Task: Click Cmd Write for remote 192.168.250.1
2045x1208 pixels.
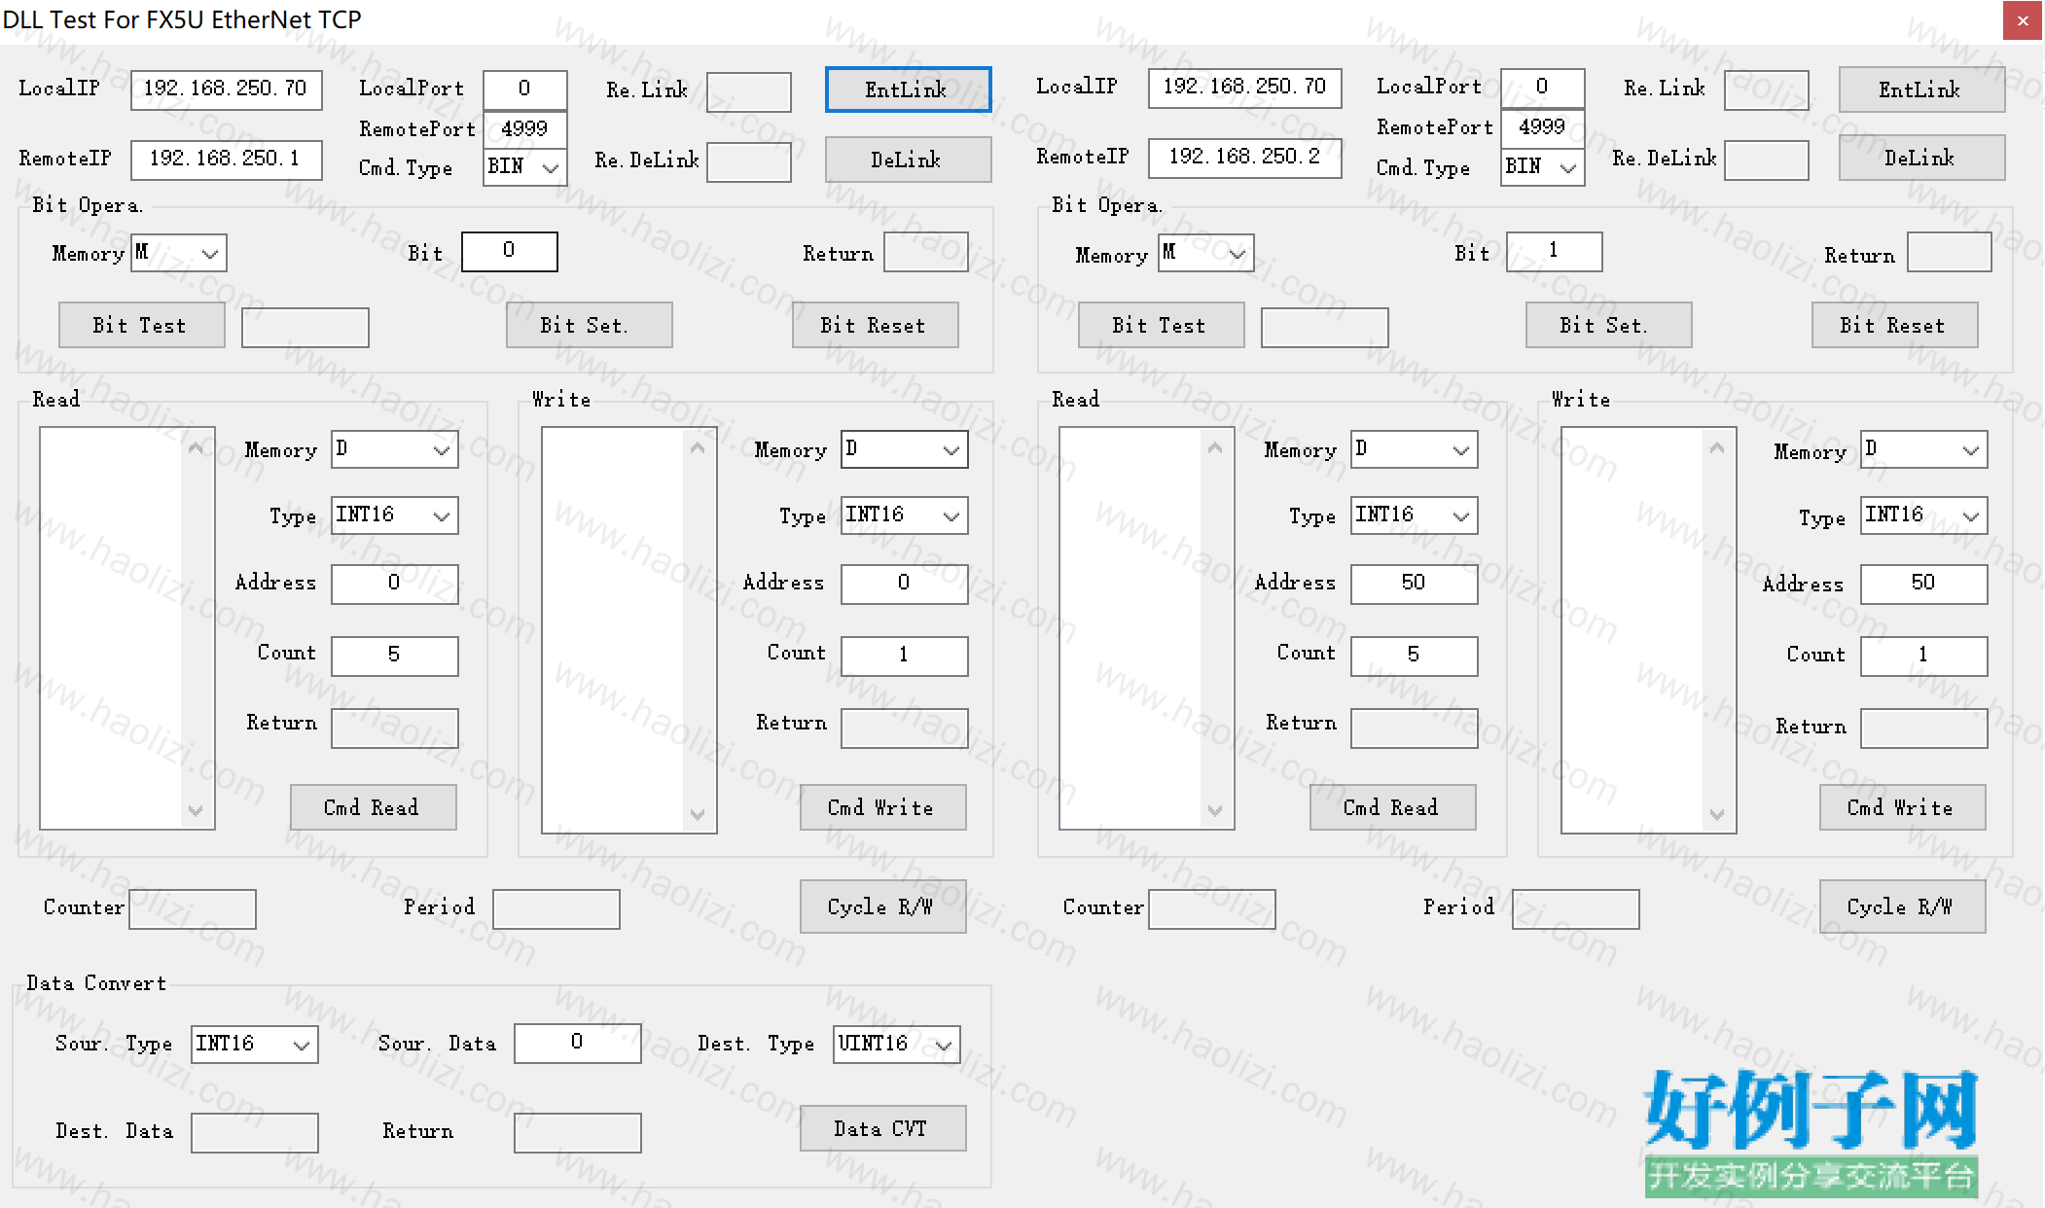Action: pos(882,807)
